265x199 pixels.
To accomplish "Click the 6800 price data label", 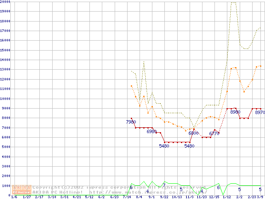I will (x=193, y=133).
